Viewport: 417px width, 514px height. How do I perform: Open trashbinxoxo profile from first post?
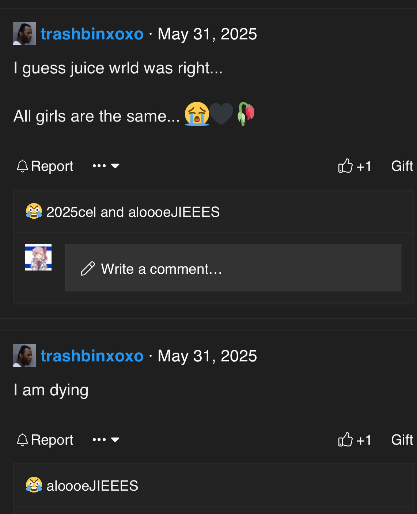coord(92,34)
